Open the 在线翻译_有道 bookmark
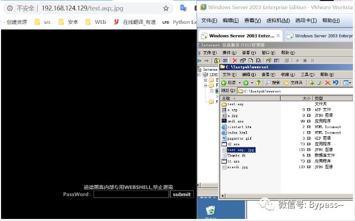This screenshot has height=221, width=355. pyautogui.click(x=135, y=22)
